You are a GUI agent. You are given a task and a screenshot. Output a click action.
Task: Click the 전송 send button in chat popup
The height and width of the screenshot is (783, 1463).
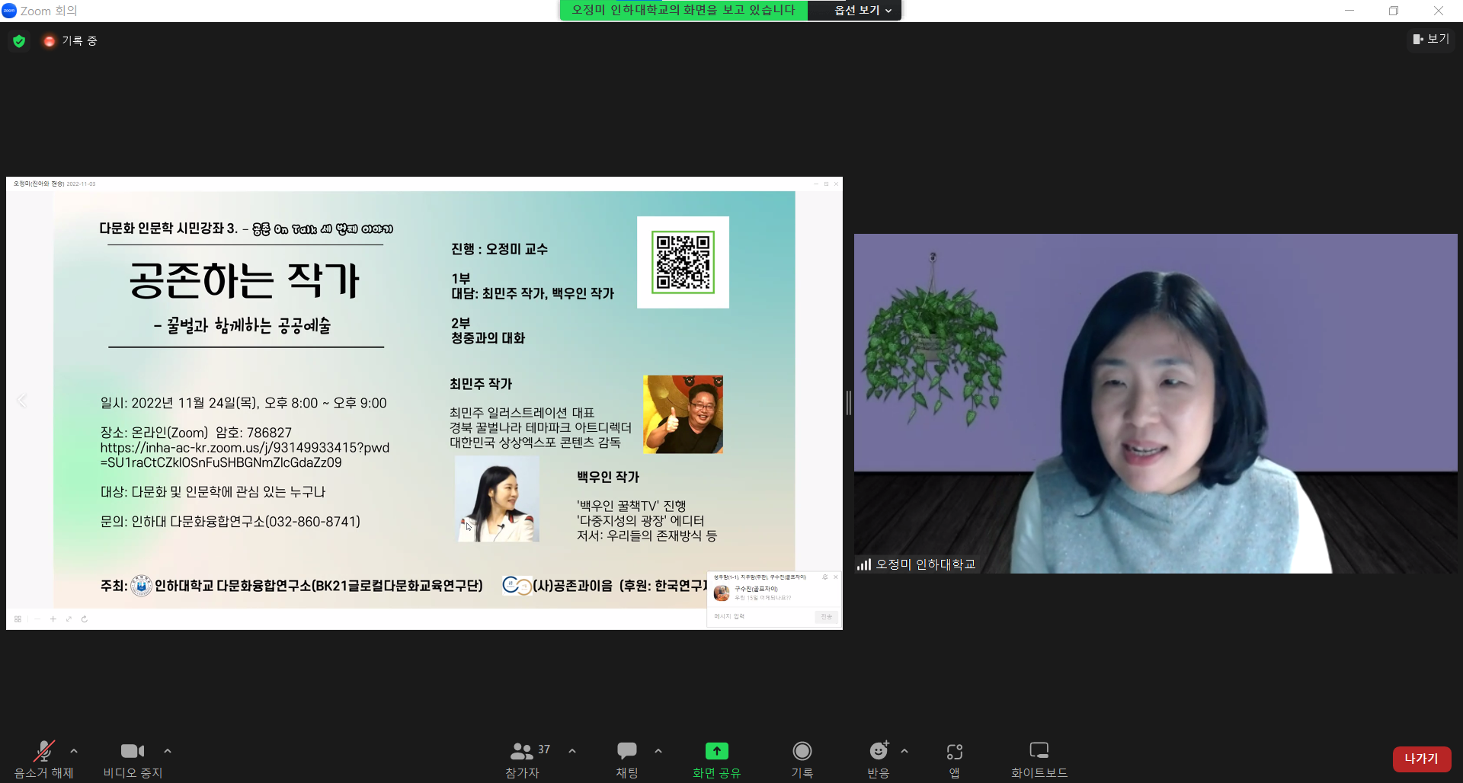tap(826, 617)
